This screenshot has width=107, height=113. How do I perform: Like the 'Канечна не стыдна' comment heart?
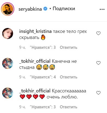pos(98,63)
